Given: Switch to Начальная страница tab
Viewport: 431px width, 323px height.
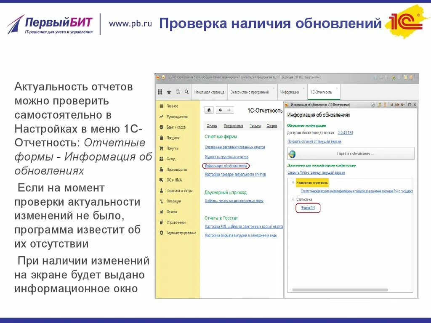Looking at the screenshot, I should [x=209, y=92].
